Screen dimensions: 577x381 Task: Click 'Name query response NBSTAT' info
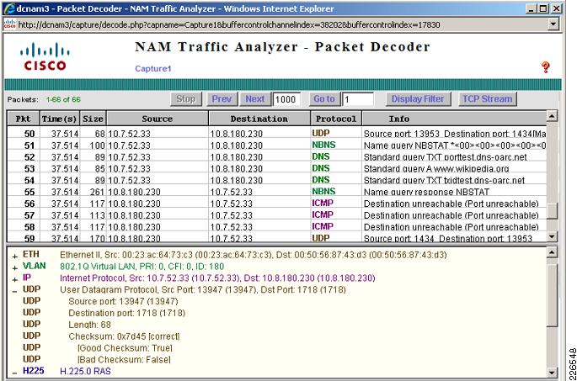click(x=426, y=192)
